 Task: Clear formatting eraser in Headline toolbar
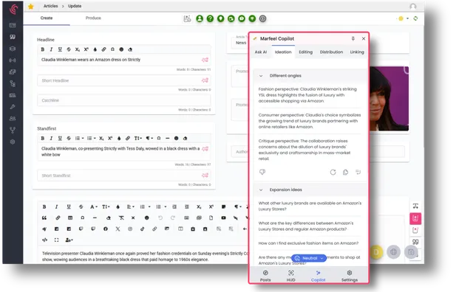130,49
